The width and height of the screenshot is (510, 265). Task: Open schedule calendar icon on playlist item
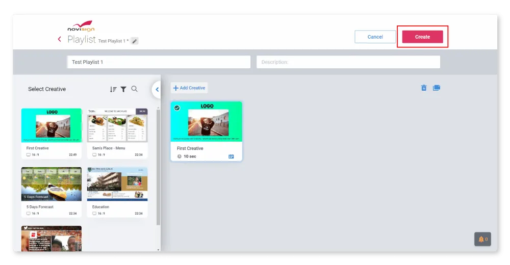231,156
